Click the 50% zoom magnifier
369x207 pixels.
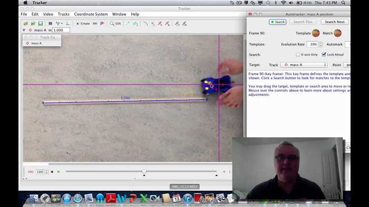[x=115, y=24]
